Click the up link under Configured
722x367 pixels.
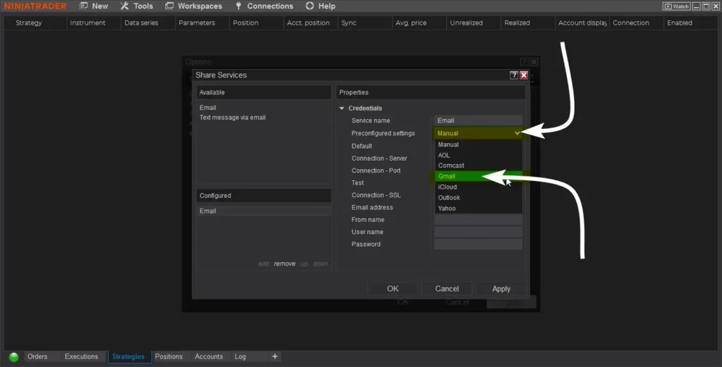point(304,263)
